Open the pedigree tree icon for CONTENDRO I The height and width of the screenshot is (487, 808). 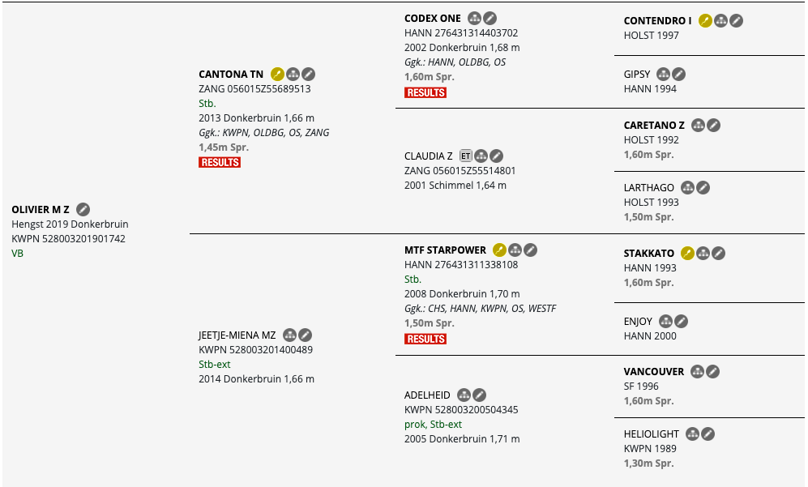point(721,20)
